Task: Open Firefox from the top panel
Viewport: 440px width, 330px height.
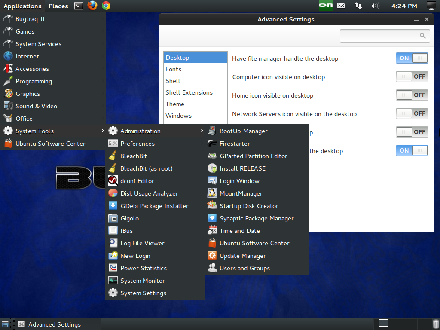Action: click(x=92, y=6)
